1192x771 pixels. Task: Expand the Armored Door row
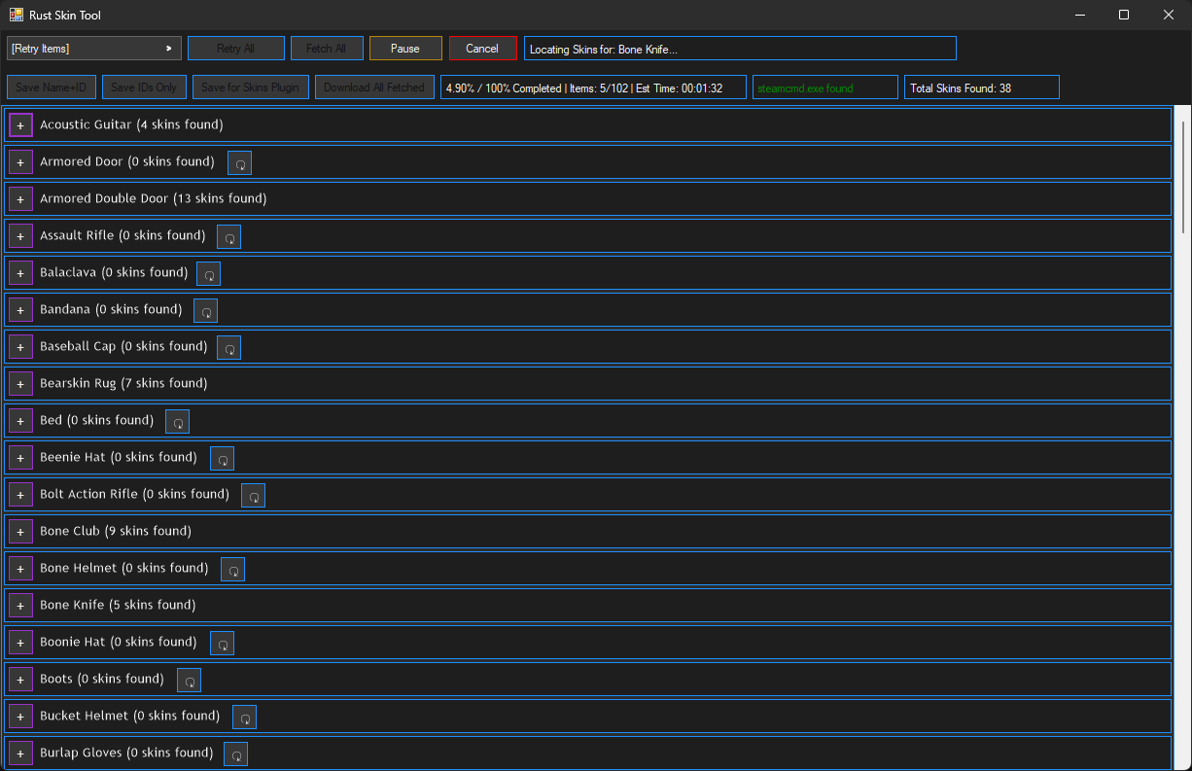pyautogui.click(x=20, y=162)
